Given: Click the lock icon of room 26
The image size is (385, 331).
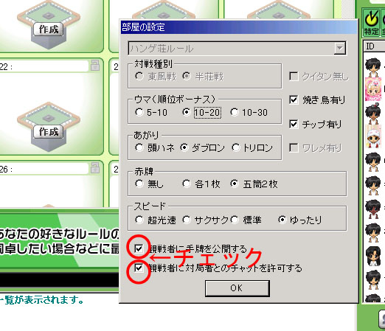Looking at the screenshot, I should click(x=95, y=167).
